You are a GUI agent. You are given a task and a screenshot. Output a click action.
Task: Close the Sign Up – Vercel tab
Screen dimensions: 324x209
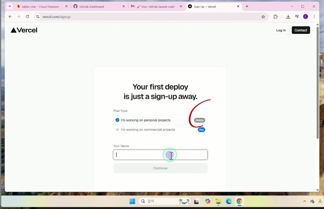(x=238, y=6)
